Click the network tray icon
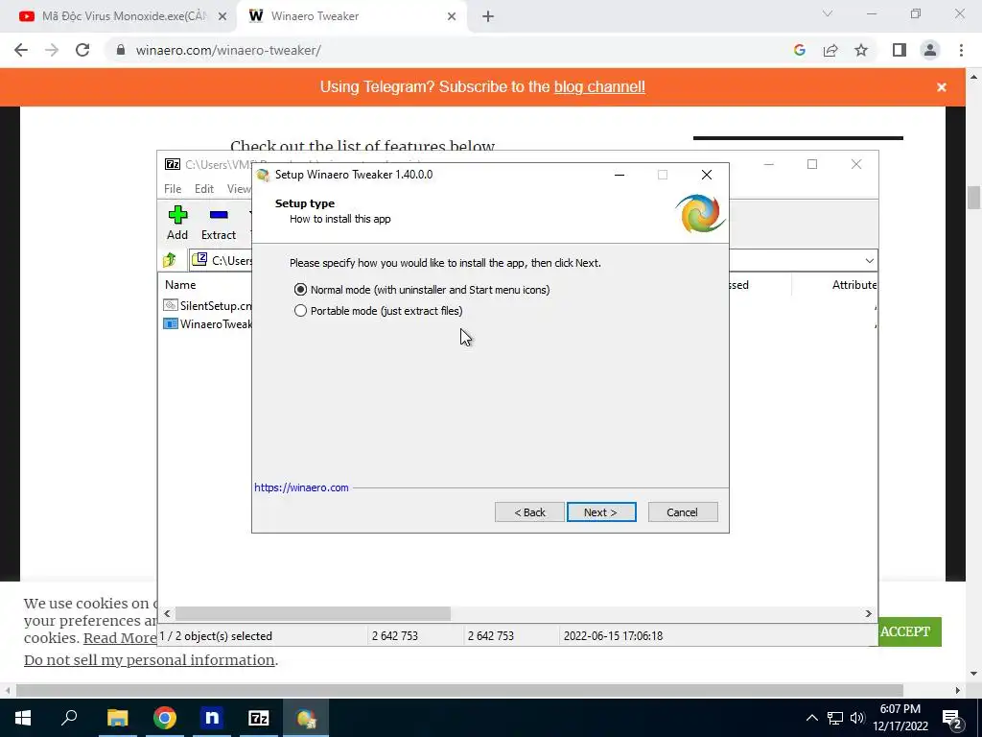This screenshot has height=737, width=982. click(835, 718)
